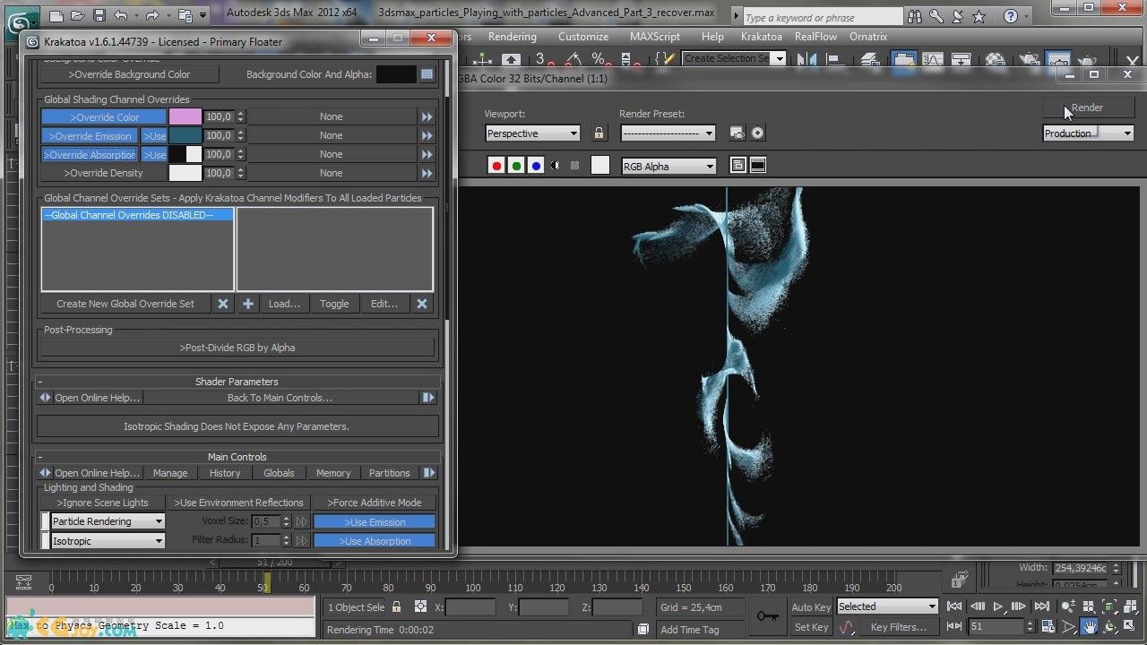Screen dimensions: 1147x645
Task: Click the Load... button
Action: (284, 304)
